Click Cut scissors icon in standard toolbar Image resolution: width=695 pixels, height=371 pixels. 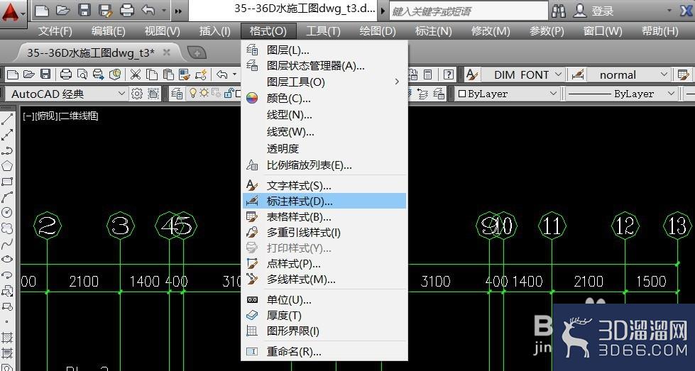point(135,74)
